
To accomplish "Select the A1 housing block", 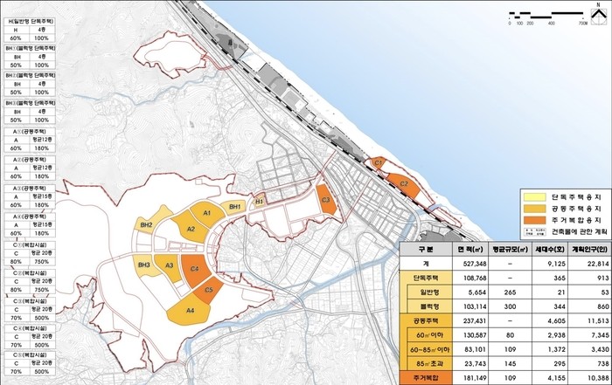I will coord(207,213).
